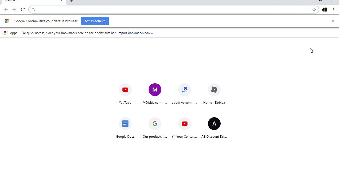
Task: Bookmark this page with the star icon
Action: coord(314,10)
